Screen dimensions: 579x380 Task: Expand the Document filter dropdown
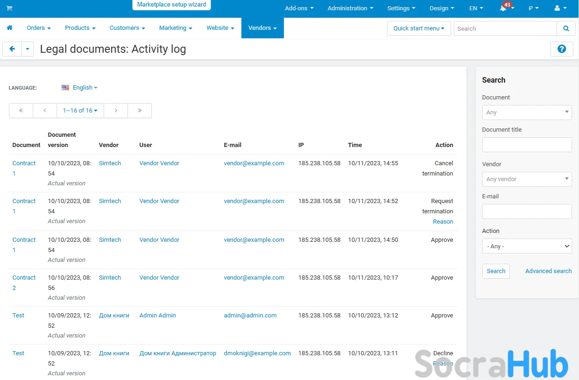[x=527, y=113]
